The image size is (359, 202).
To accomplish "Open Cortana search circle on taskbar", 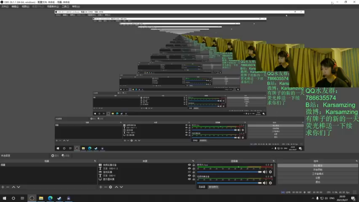I will click(13, 198).
